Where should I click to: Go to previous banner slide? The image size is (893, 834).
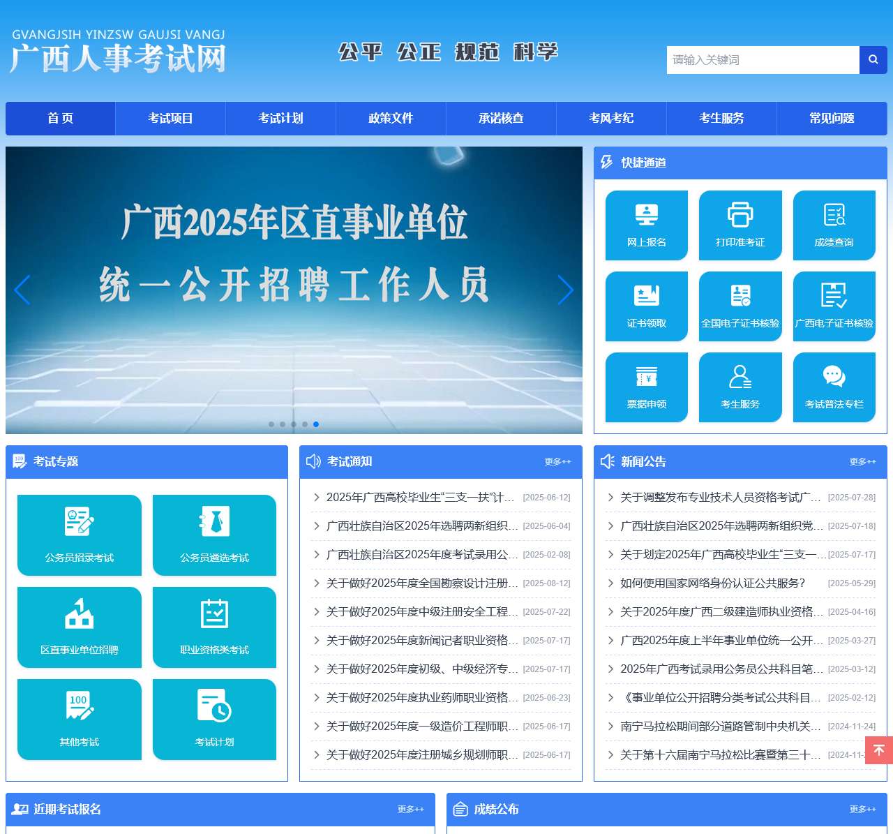22,290
